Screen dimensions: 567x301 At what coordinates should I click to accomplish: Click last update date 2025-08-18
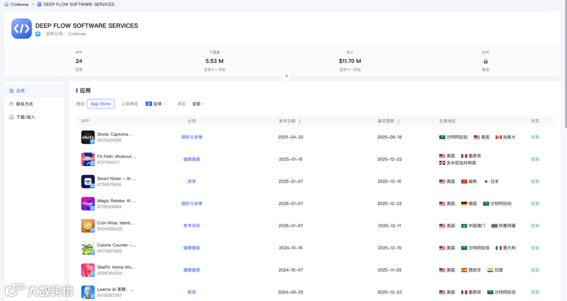pos(390,137)
